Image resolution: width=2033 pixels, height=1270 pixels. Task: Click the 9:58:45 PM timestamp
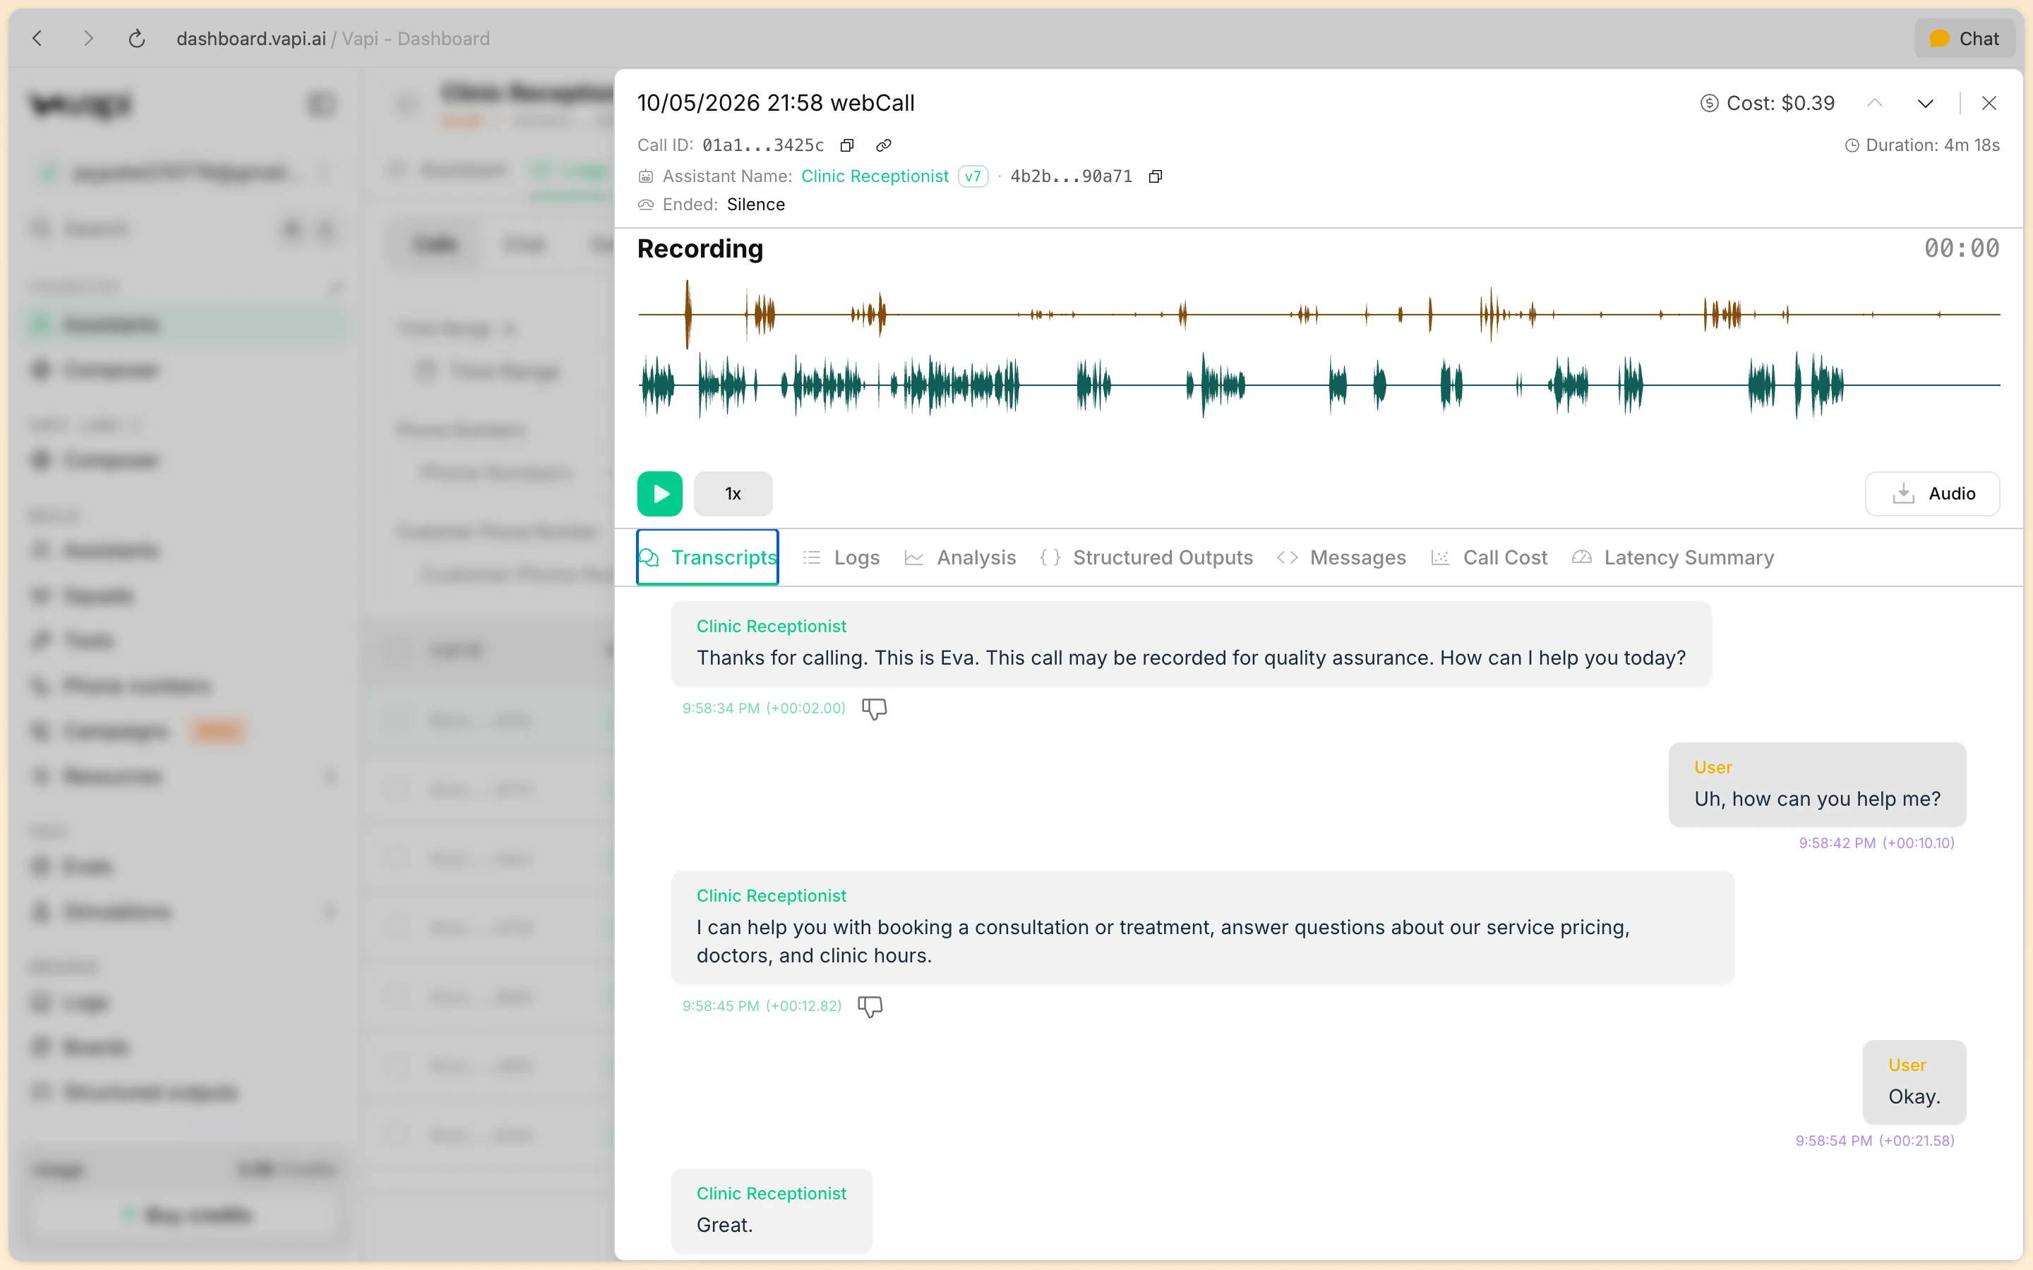pos(761,1005)
